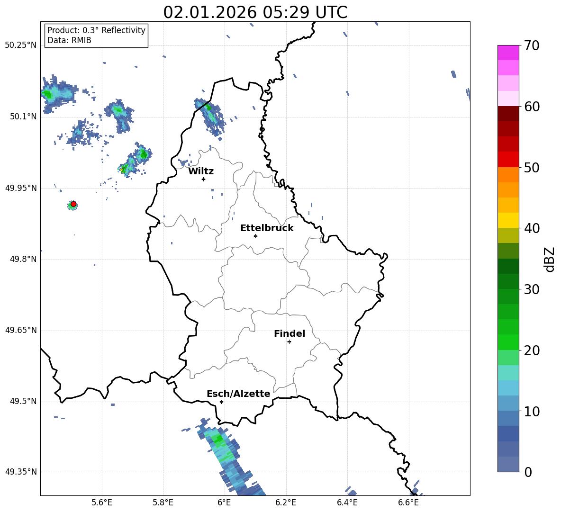Click the 6°E longitude label

click(224, 503)
